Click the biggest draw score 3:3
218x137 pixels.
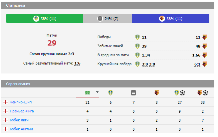coord(71,54)
